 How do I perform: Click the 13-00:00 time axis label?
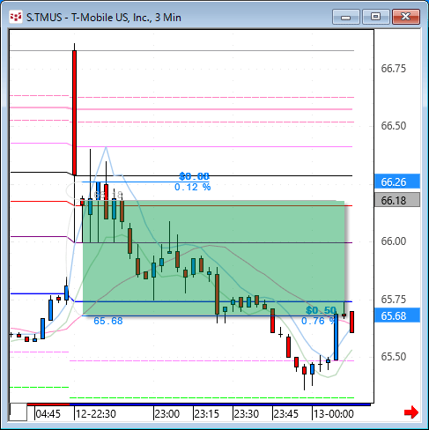[334, 414]
